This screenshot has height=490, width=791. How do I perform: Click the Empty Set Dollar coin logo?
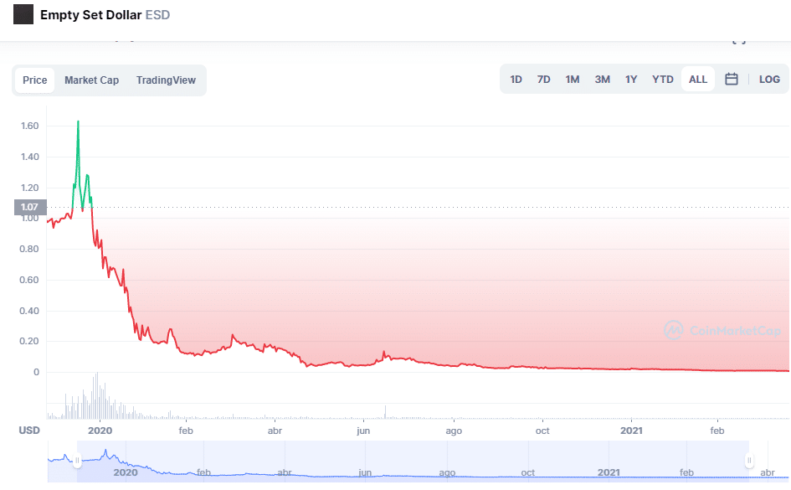(x=23, y=14)
